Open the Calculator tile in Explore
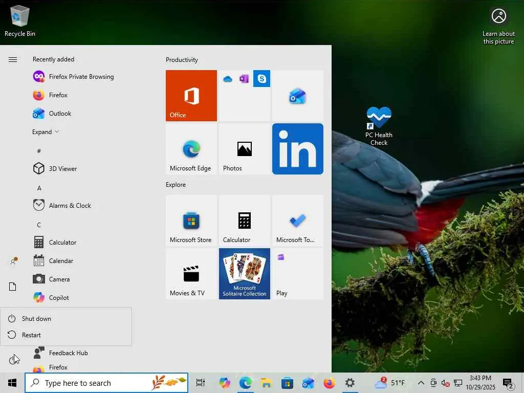Viewport: 524px width, 393px height. tap(245, 221)
